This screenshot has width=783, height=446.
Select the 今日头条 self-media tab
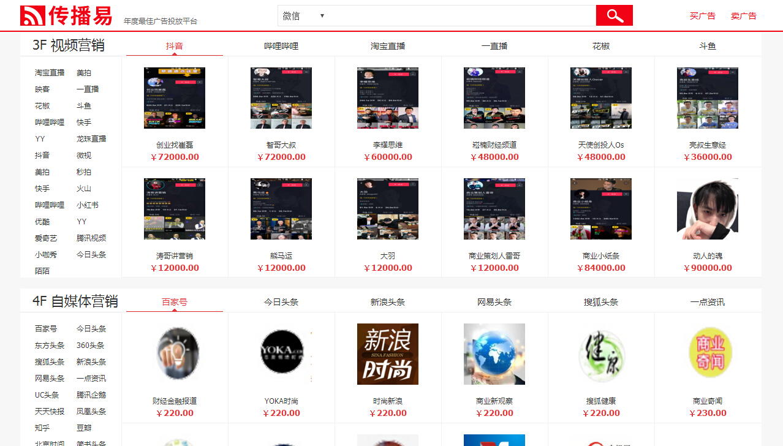[281, 302]
